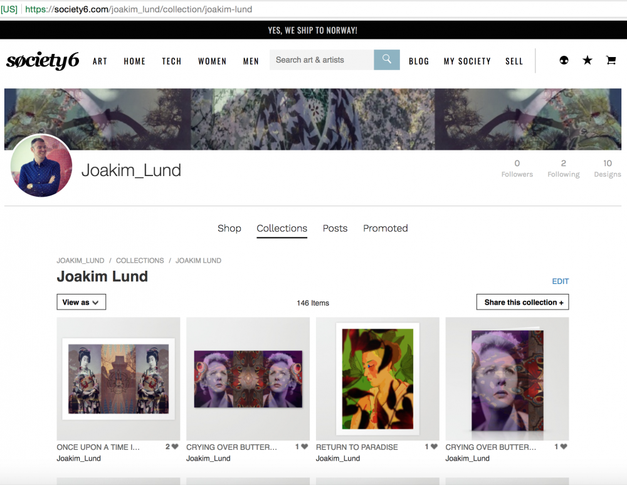627x485 pixels.
Task: Click the 146 Items count text
Action: [x=313, y=303]
